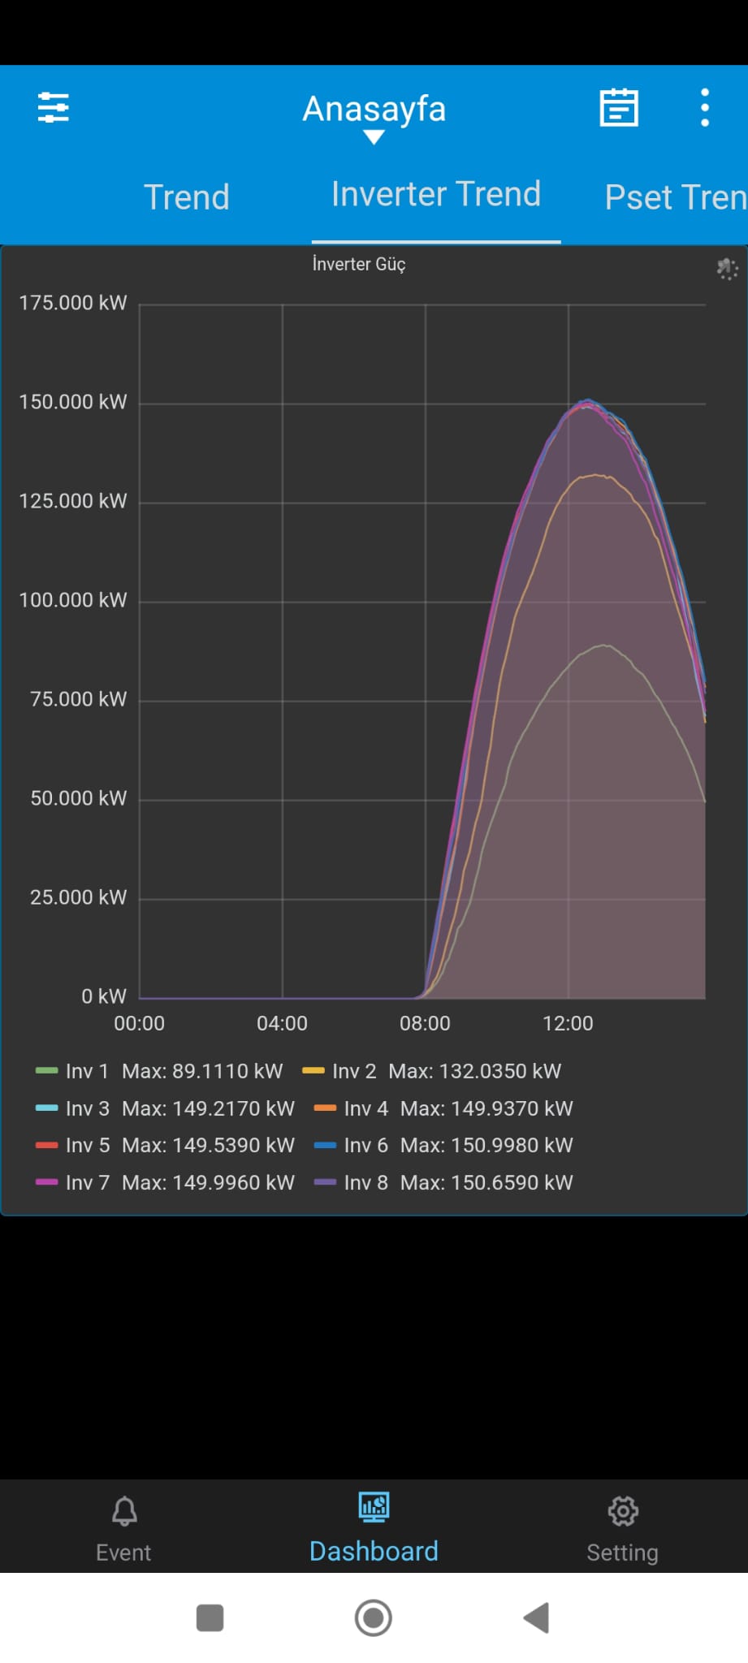Open the three-dot overflow menu
748x1663 pixels.
click(704, 107)
